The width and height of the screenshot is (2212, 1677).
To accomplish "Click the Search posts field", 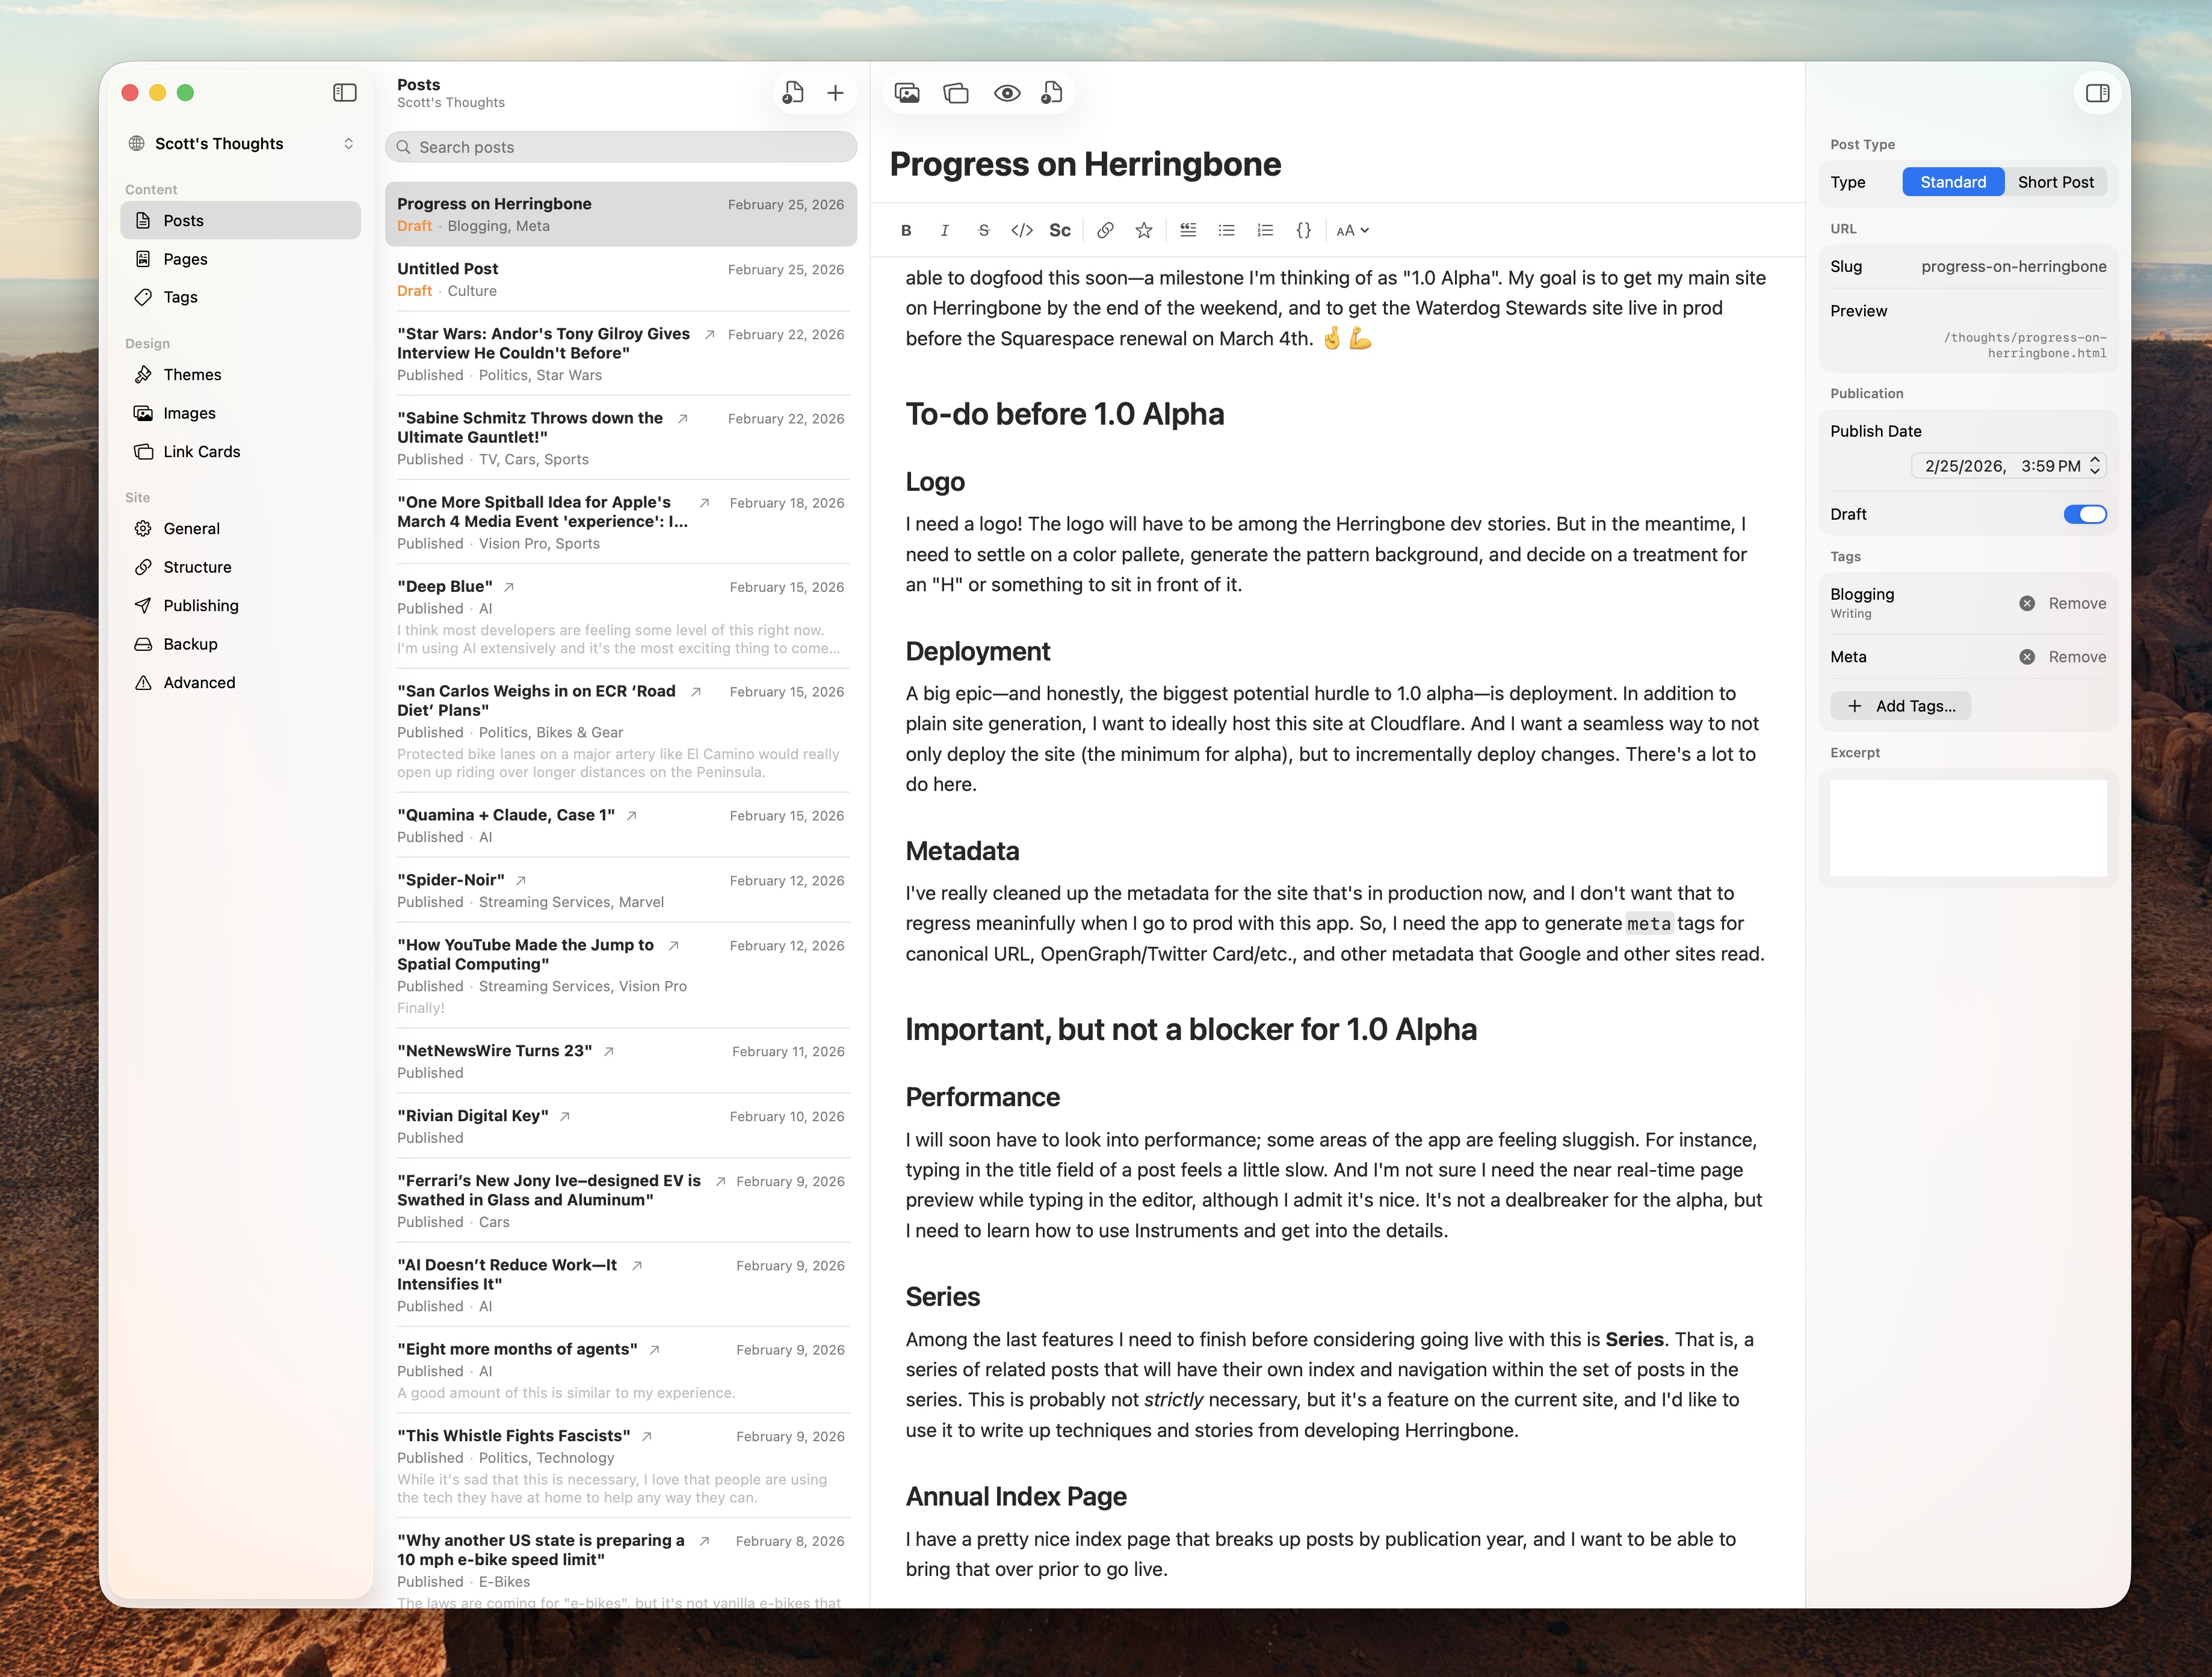I will (x=621, y=147).
